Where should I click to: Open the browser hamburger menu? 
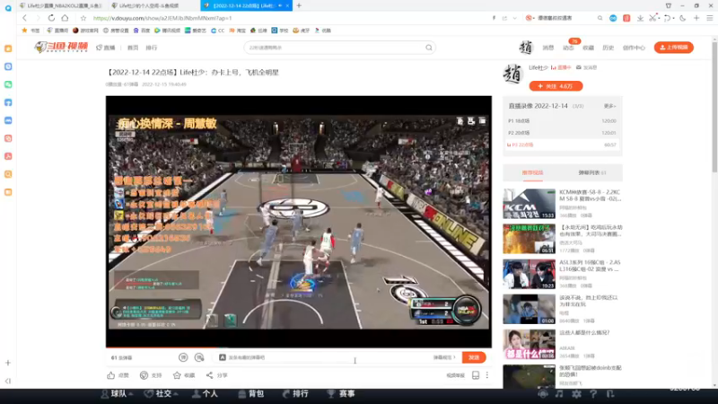[x=710, y=18]
